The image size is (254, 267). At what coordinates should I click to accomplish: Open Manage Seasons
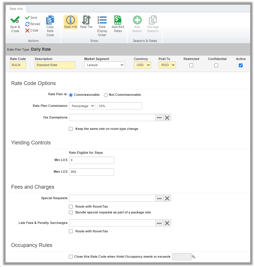(153, 24)
